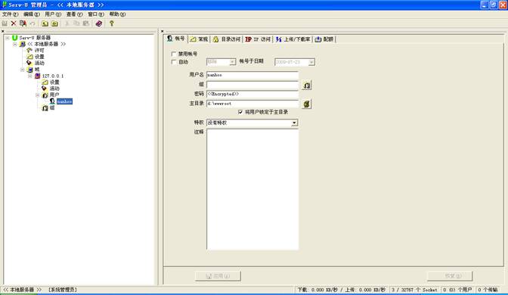Click inside the 注释 notes text area
The width and height of the screenshot is (508, 295).
pos(252,189)
